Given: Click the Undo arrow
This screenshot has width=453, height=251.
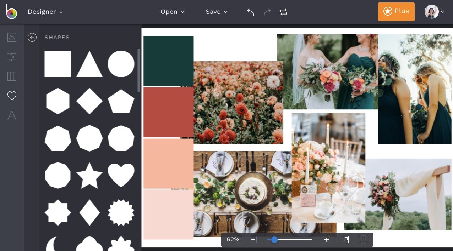Looking at the screenshot, I should point(250,12).
